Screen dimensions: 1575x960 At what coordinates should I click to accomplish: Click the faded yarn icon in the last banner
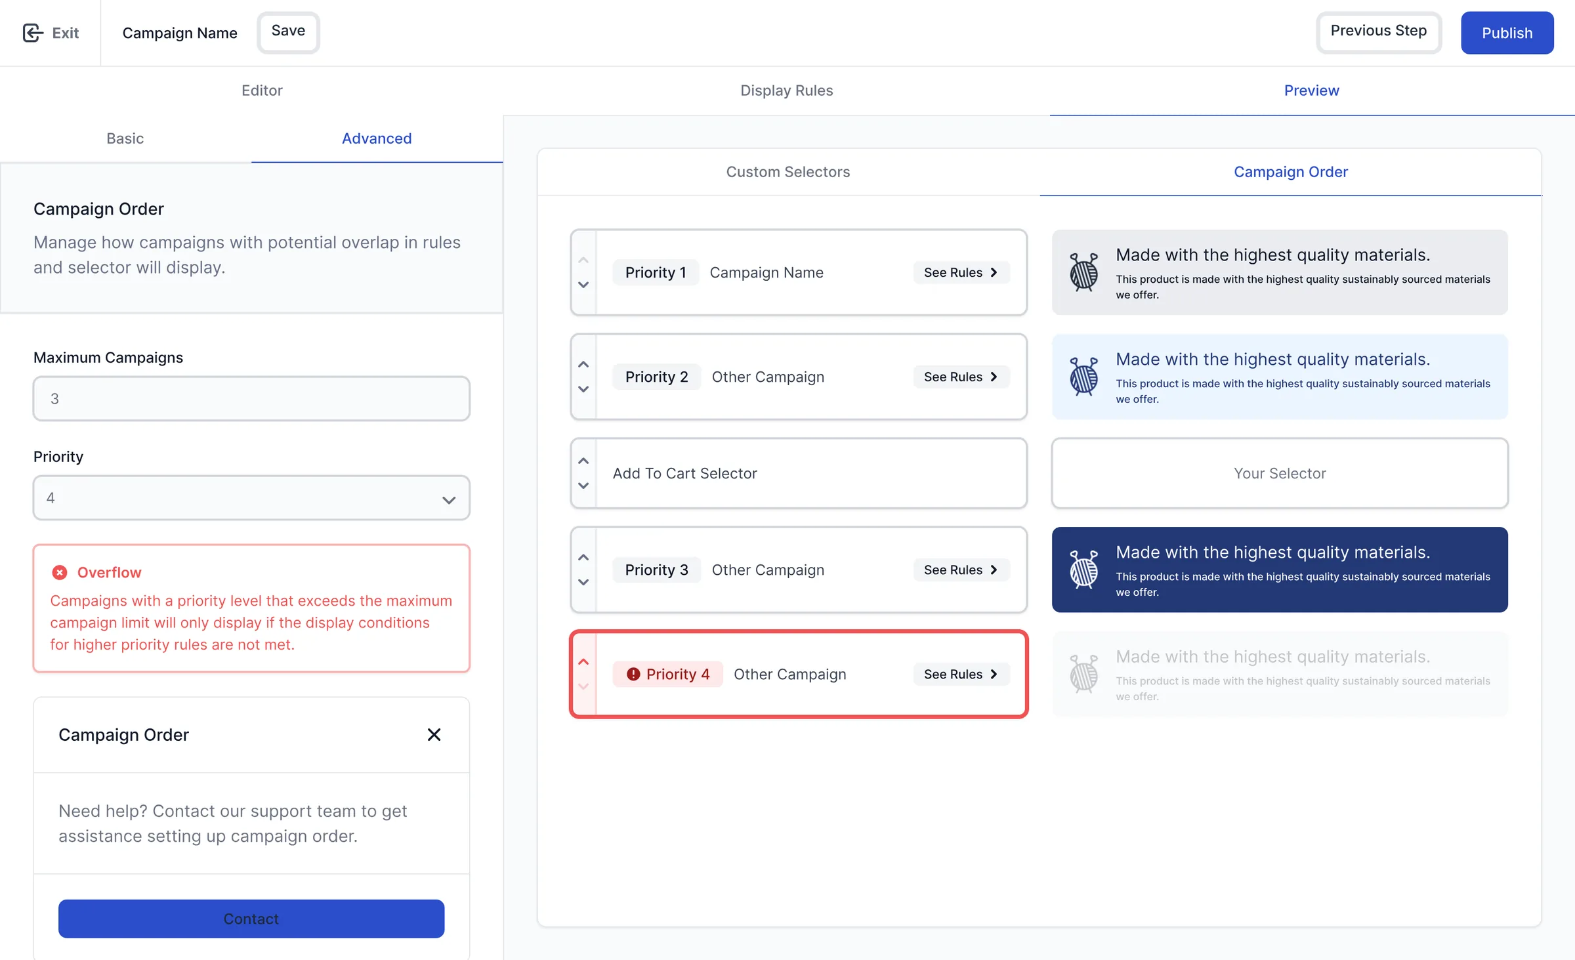[x=1083, y=673]
